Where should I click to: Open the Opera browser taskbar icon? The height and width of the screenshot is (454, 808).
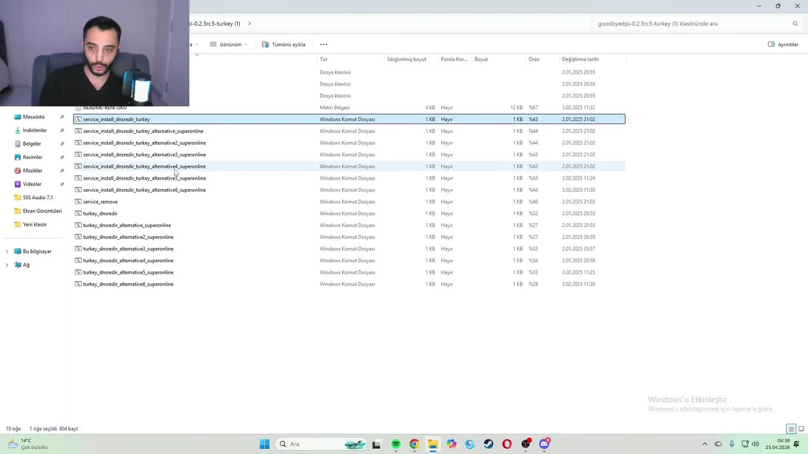[507, 444]
